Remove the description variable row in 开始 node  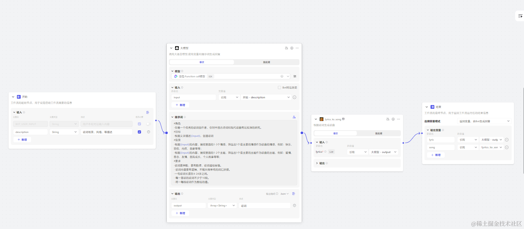click(148, 132)
